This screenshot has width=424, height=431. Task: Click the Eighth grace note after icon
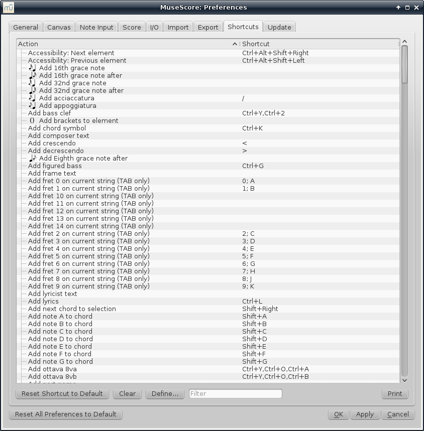click(33, 159)
